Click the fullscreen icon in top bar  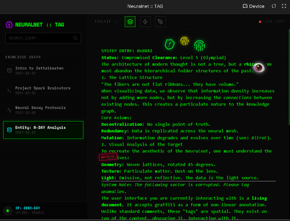coord(284,6)
